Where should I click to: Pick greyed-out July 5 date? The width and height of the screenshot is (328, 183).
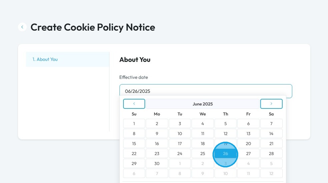click(271, 163)
